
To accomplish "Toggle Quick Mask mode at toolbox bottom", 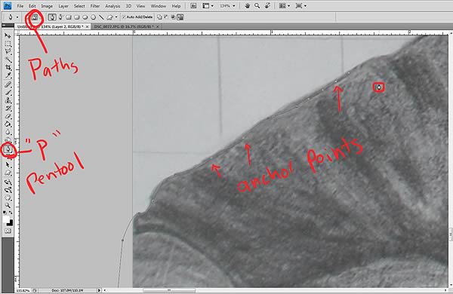I will [8, 231].
